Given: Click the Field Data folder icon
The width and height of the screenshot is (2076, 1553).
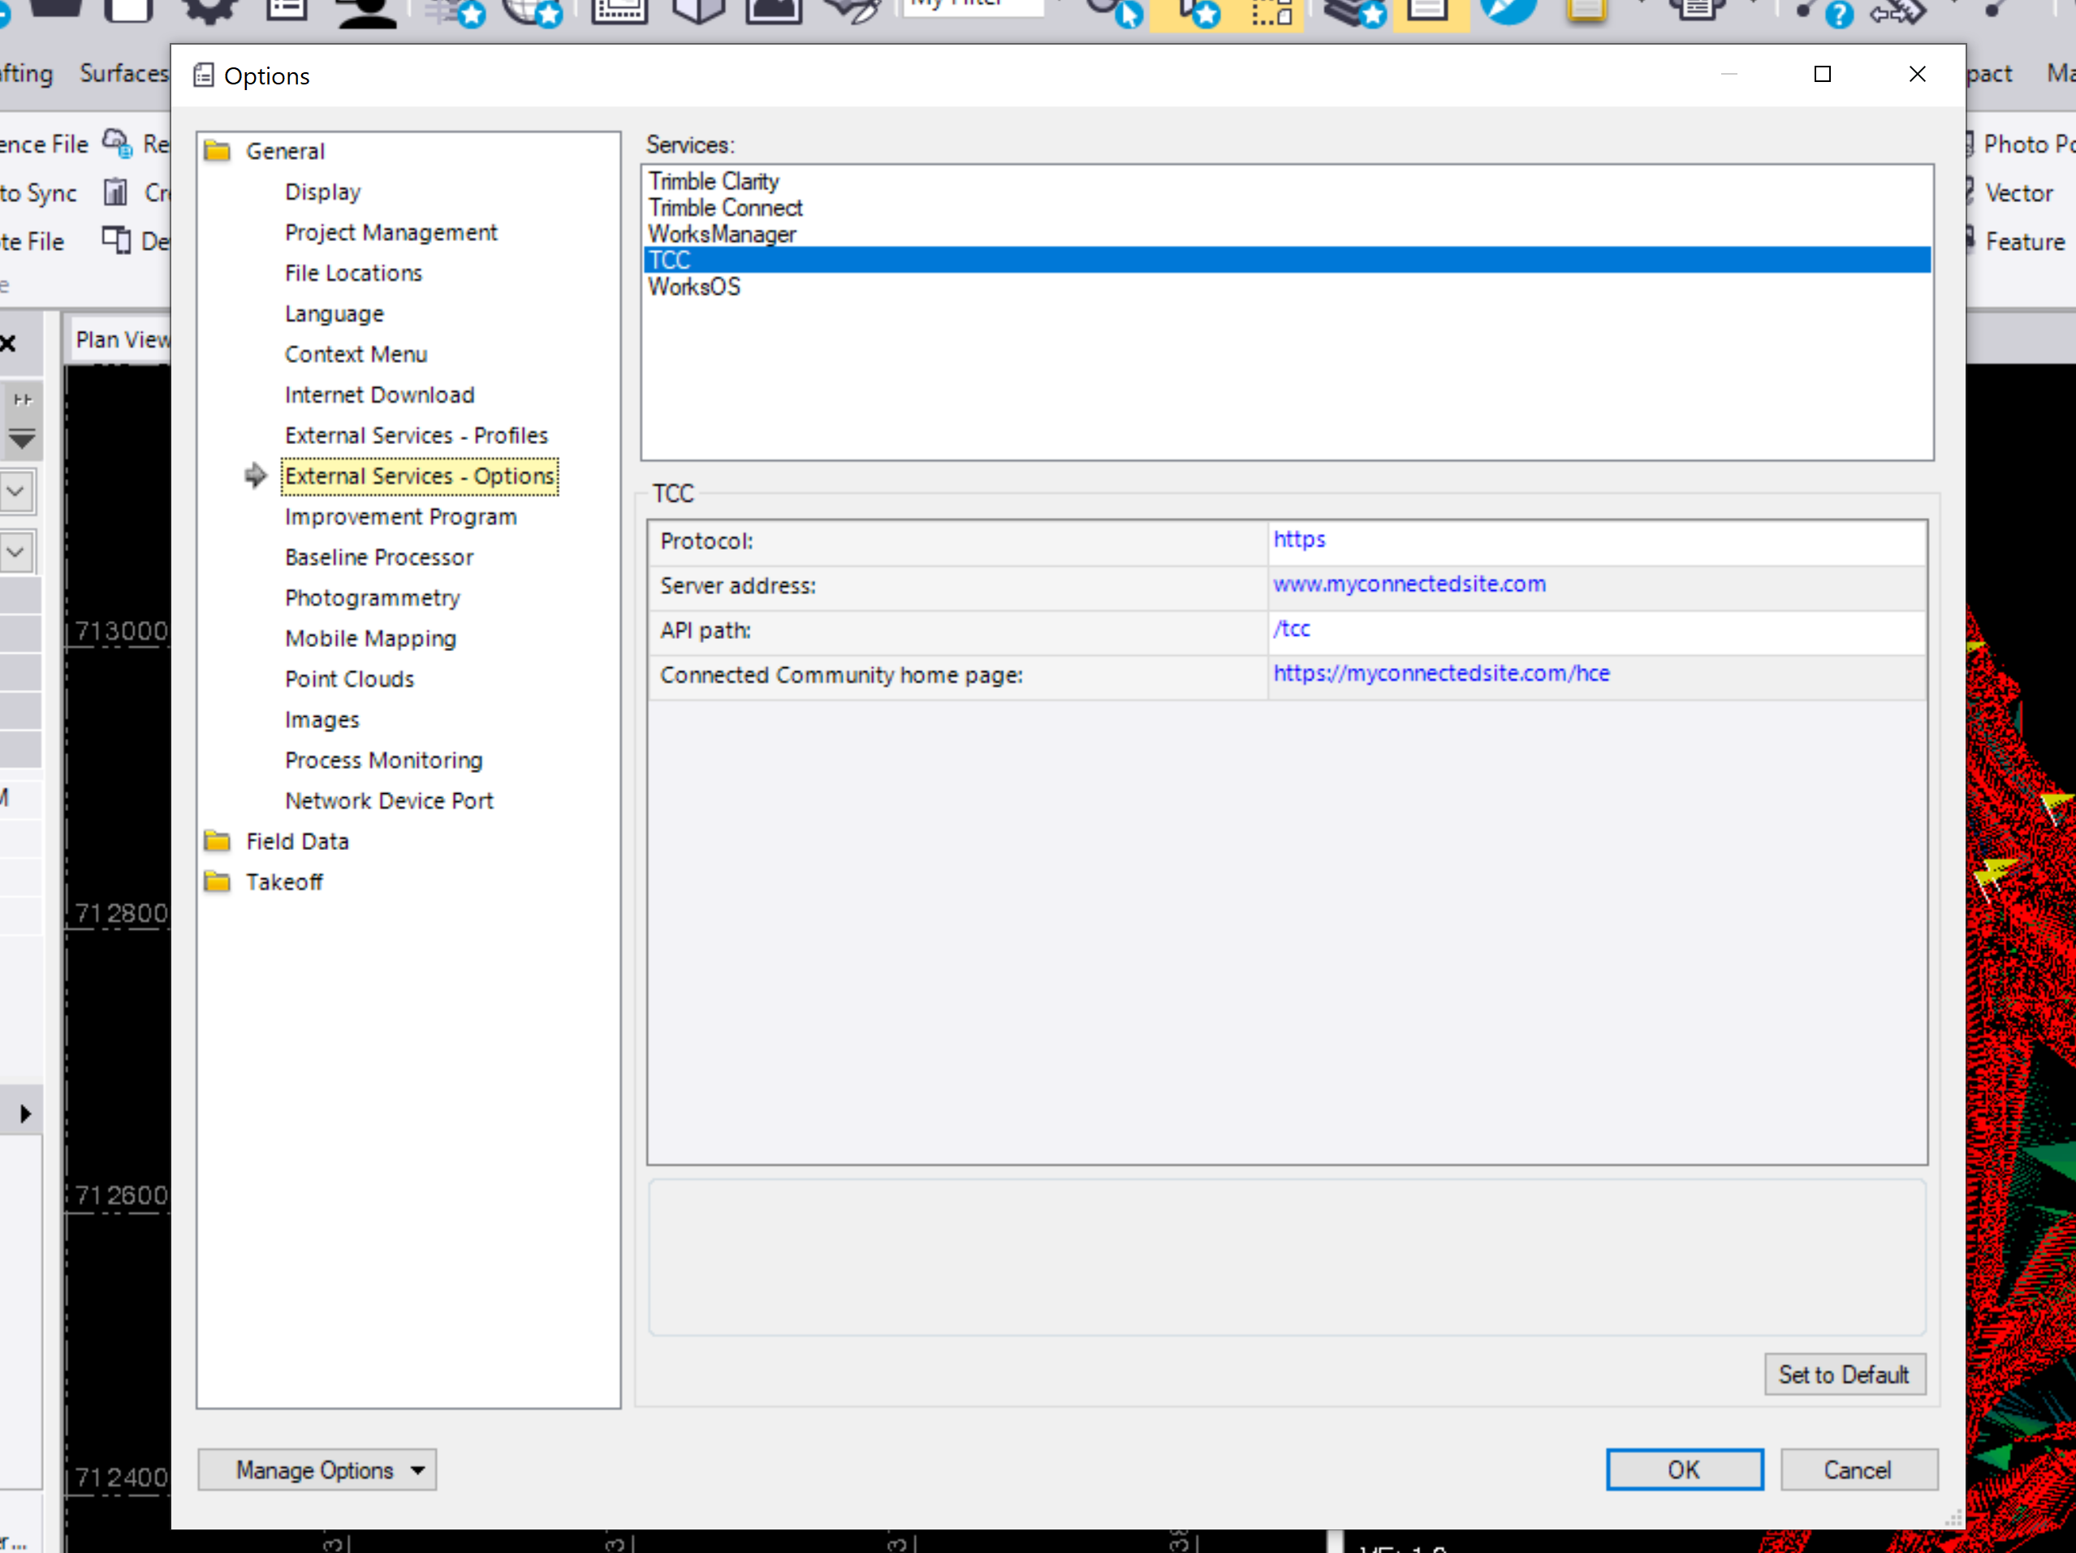Looking at the screenshot, I should pos(218,842).
